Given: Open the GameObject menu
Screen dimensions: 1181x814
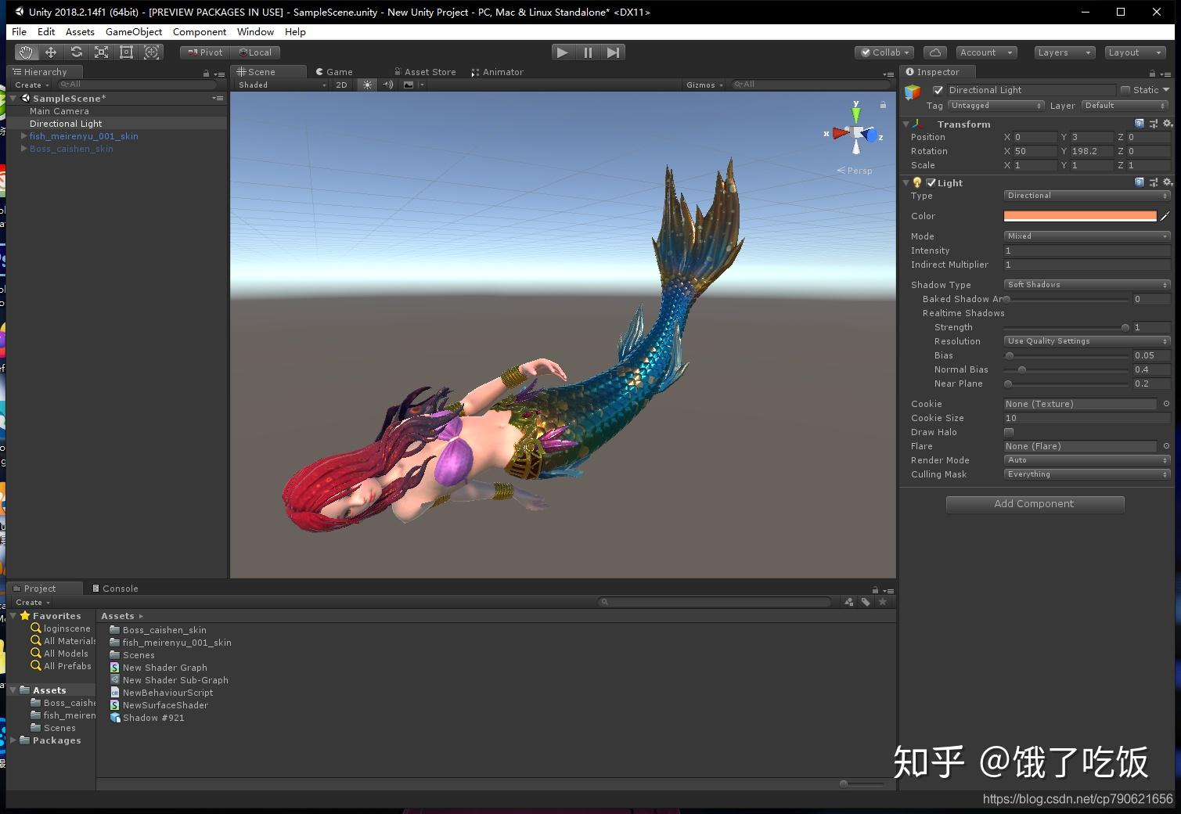Looking at the screenshot, I should [x=133, y=31].
